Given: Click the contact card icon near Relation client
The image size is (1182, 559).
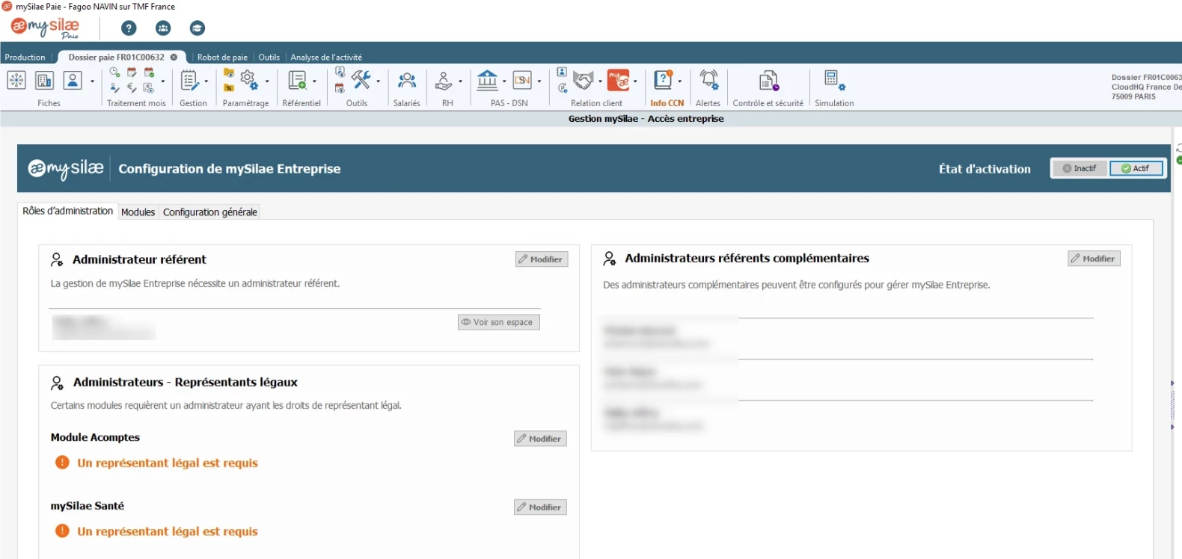Looking at the screenshot, I should [x=562, y=72].
